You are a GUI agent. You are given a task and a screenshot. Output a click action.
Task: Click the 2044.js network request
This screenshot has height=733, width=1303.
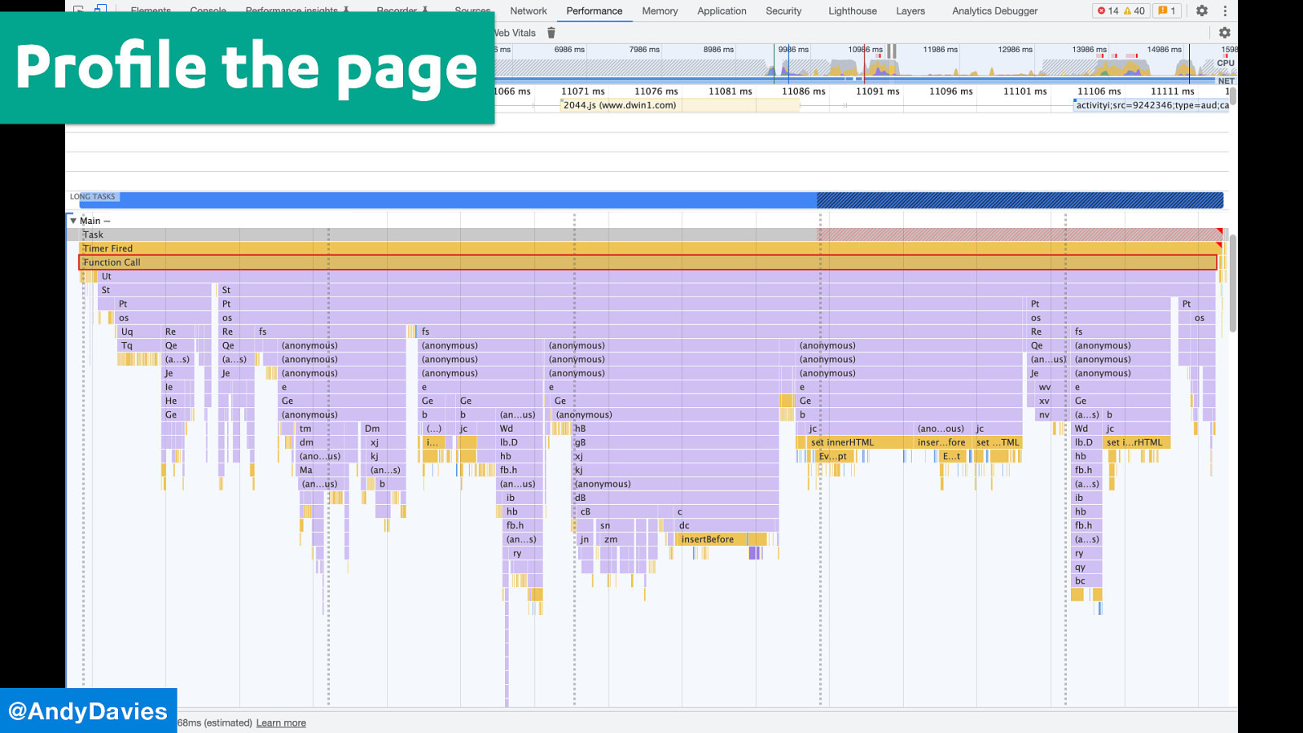click(x=680, y=105)
